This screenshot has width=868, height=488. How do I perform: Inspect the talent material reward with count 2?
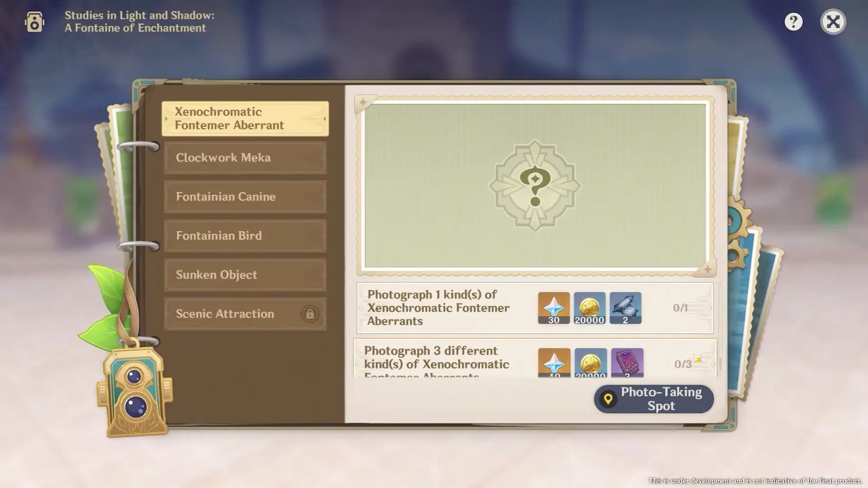click(x=625, y=308)
